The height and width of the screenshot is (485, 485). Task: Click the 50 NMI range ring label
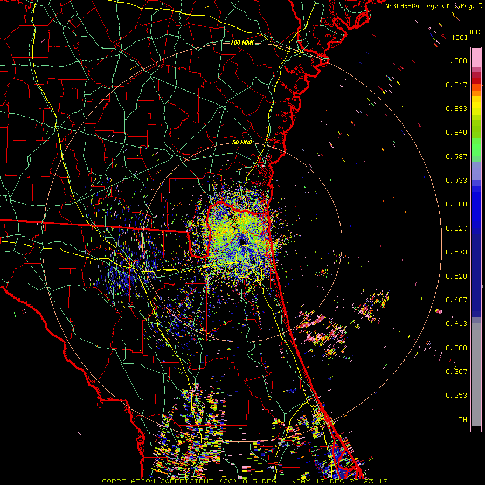(242, 143)
